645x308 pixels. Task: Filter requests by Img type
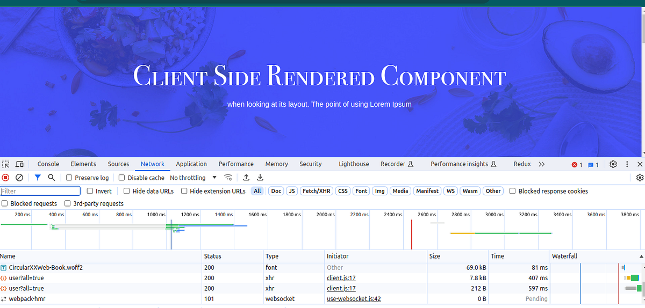coord(380,191)
